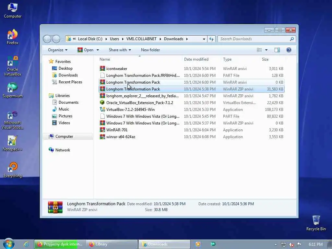The image size is (332, 249).
Task: Open recent pages dropdown beside navigation buttons
Action: click(x=63, y=39)
